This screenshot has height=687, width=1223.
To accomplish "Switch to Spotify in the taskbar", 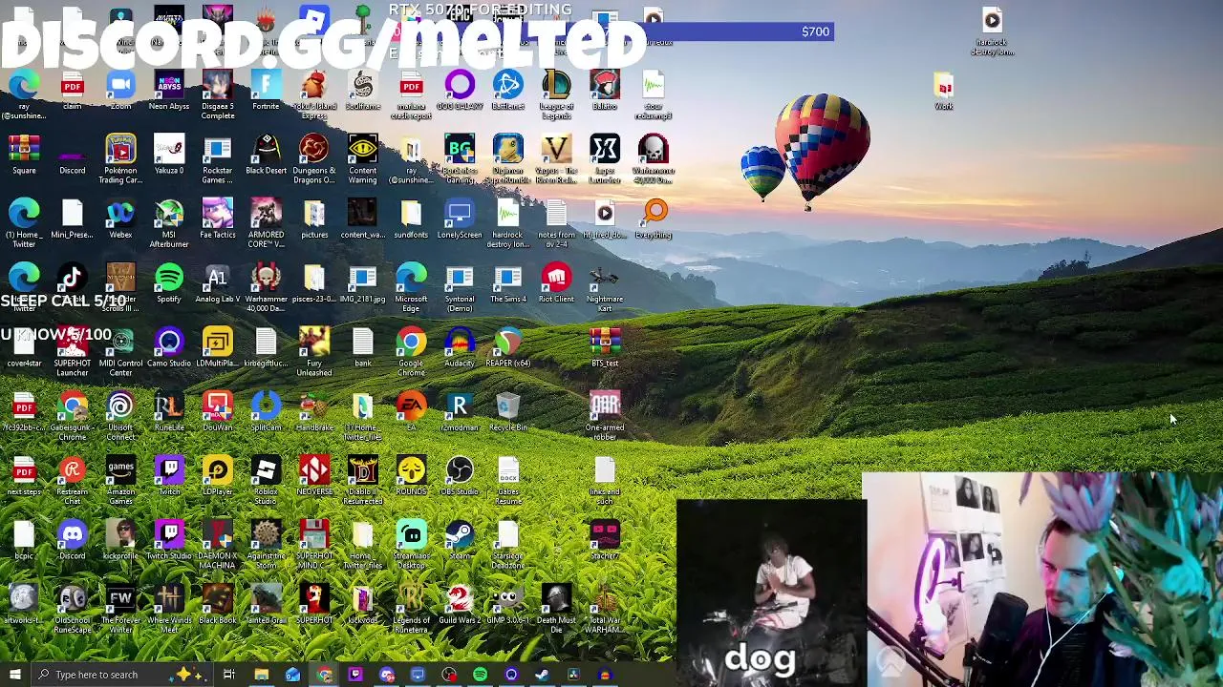I will pyautogui.click(x=480, y=675).
